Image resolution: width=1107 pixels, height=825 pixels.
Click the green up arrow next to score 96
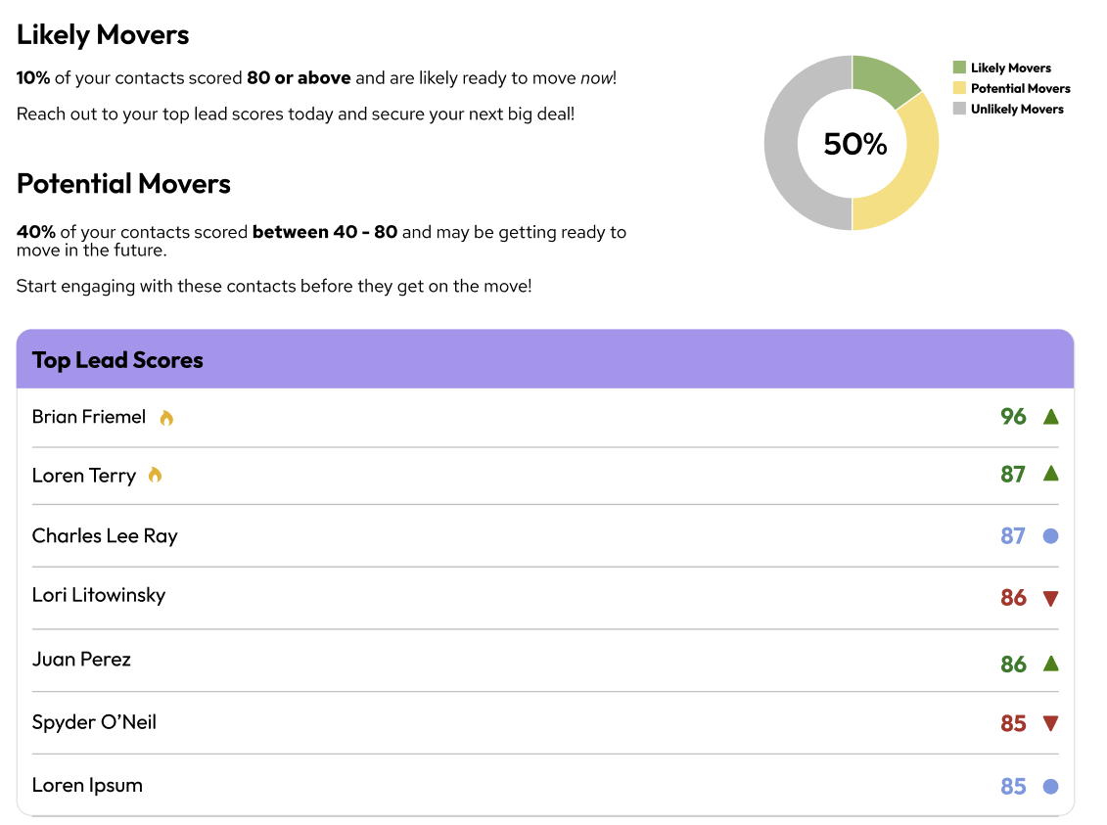1051,417
